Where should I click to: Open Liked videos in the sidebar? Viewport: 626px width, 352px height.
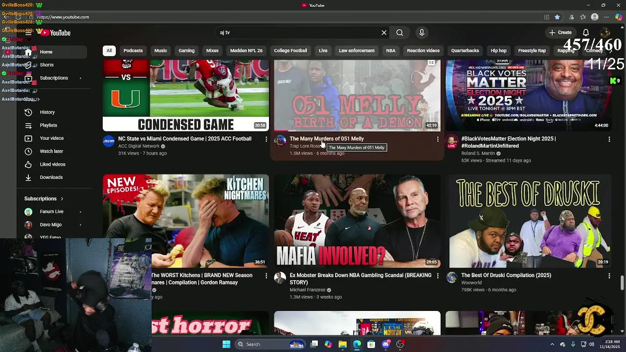(x=52, y=164)
